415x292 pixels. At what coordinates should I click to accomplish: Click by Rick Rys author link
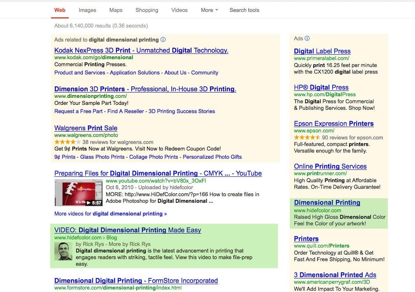91,244
